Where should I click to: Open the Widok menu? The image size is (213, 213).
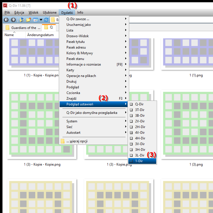[x=34, y=12]
